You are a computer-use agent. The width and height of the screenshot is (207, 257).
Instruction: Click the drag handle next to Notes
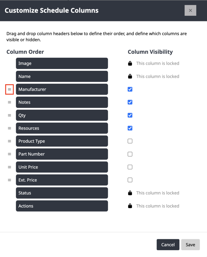click(x=10, y=102)
